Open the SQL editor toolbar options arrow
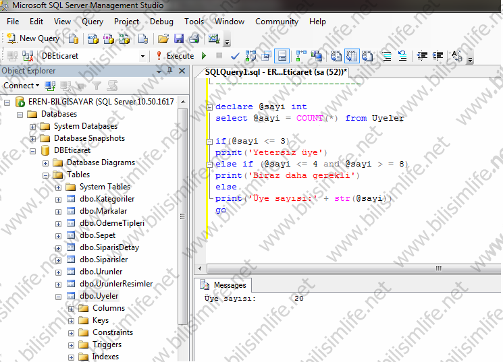503x362 pixels. tap(471, 59)
